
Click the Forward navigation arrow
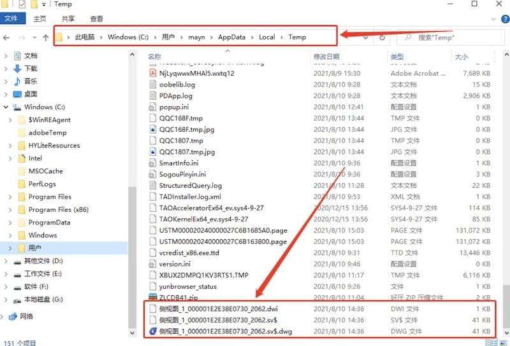(22, 38)
